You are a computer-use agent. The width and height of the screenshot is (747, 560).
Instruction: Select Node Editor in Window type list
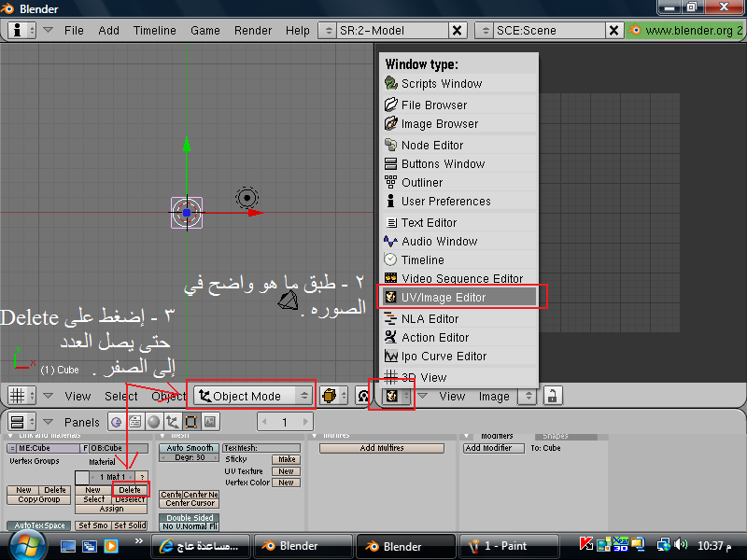(459, 145)
